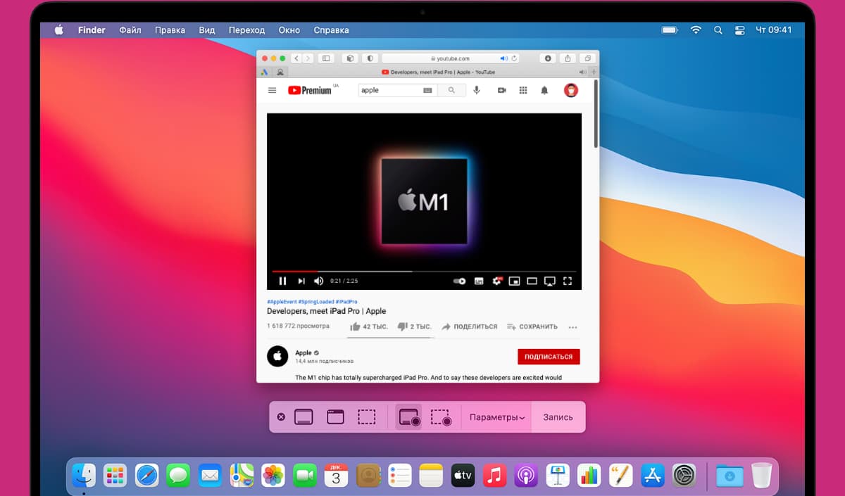
Task: Click YouTube search field containing apple
Action: 398,90
